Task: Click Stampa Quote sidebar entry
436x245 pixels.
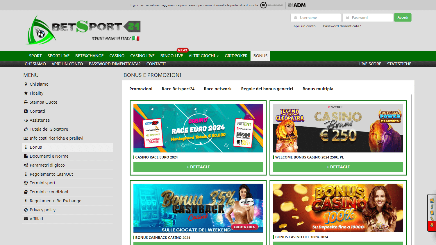Action: coord(68,102)
